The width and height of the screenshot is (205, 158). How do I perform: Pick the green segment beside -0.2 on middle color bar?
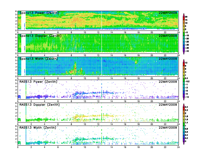tap(184, 80)
